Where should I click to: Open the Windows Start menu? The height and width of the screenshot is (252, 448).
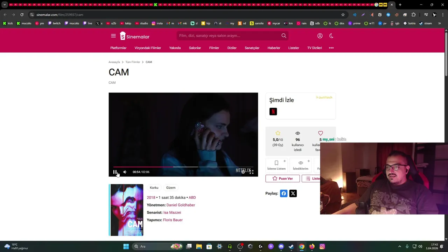(x=126, y=246)
